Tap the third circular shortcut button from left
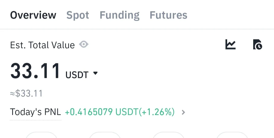The height and width of the screenshot is (138, 274). tap(168, 135)
